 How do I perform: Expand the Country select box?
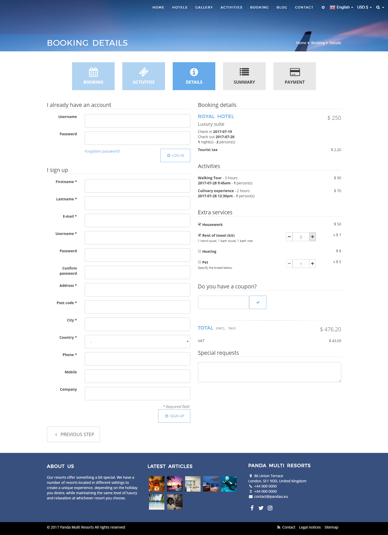137,342
